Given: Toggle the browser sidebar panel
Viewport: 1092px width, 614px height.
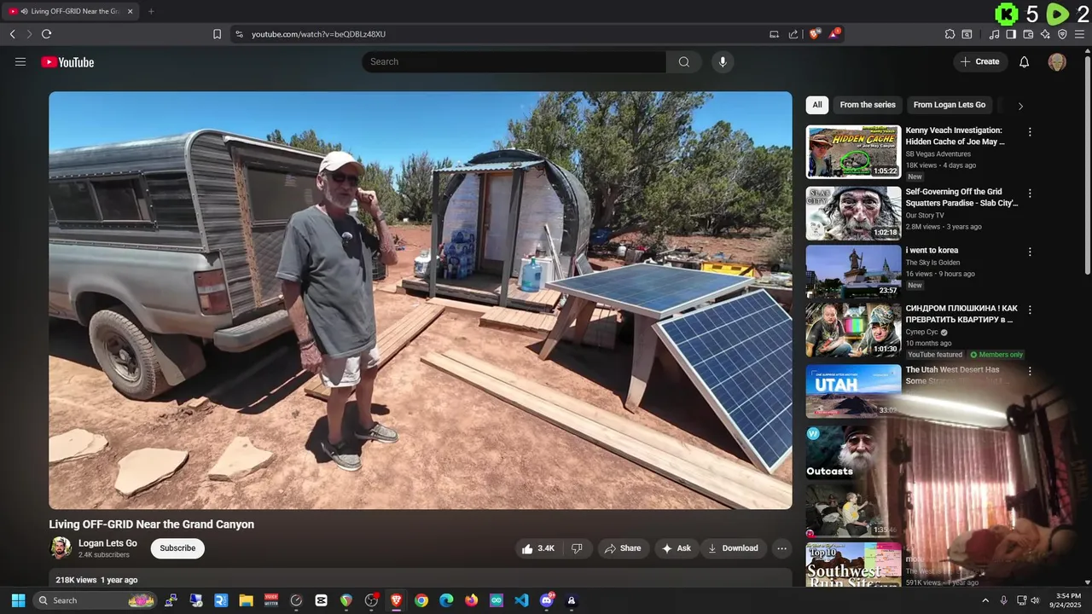Looking at the screenshot, I should tap(1011, 34).
